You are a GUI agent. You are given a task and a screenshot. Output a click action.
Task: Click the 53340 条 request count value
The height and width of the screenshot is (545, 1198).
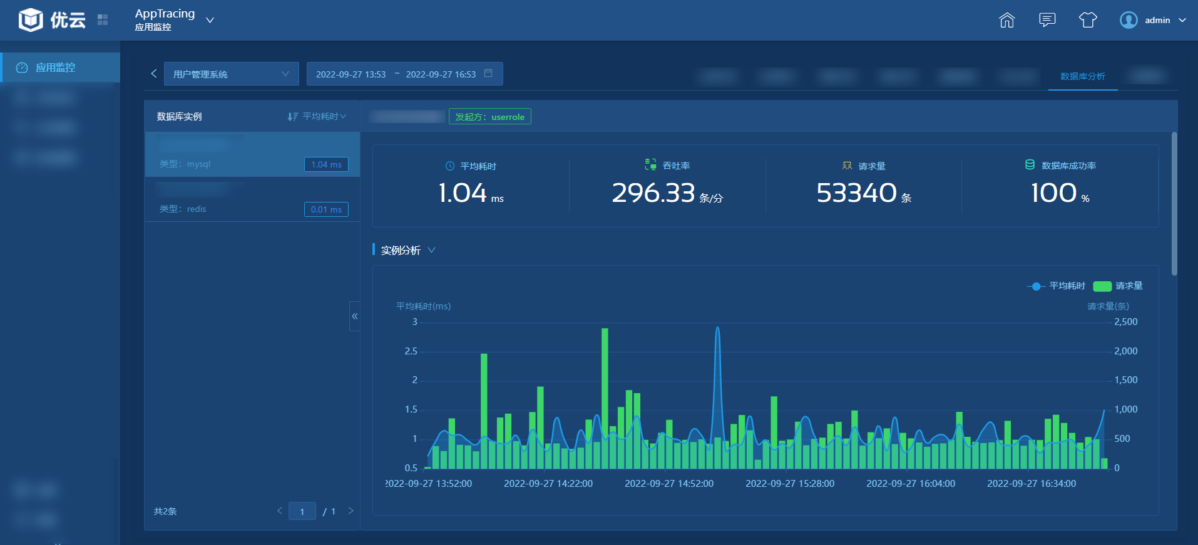(864, 192)
